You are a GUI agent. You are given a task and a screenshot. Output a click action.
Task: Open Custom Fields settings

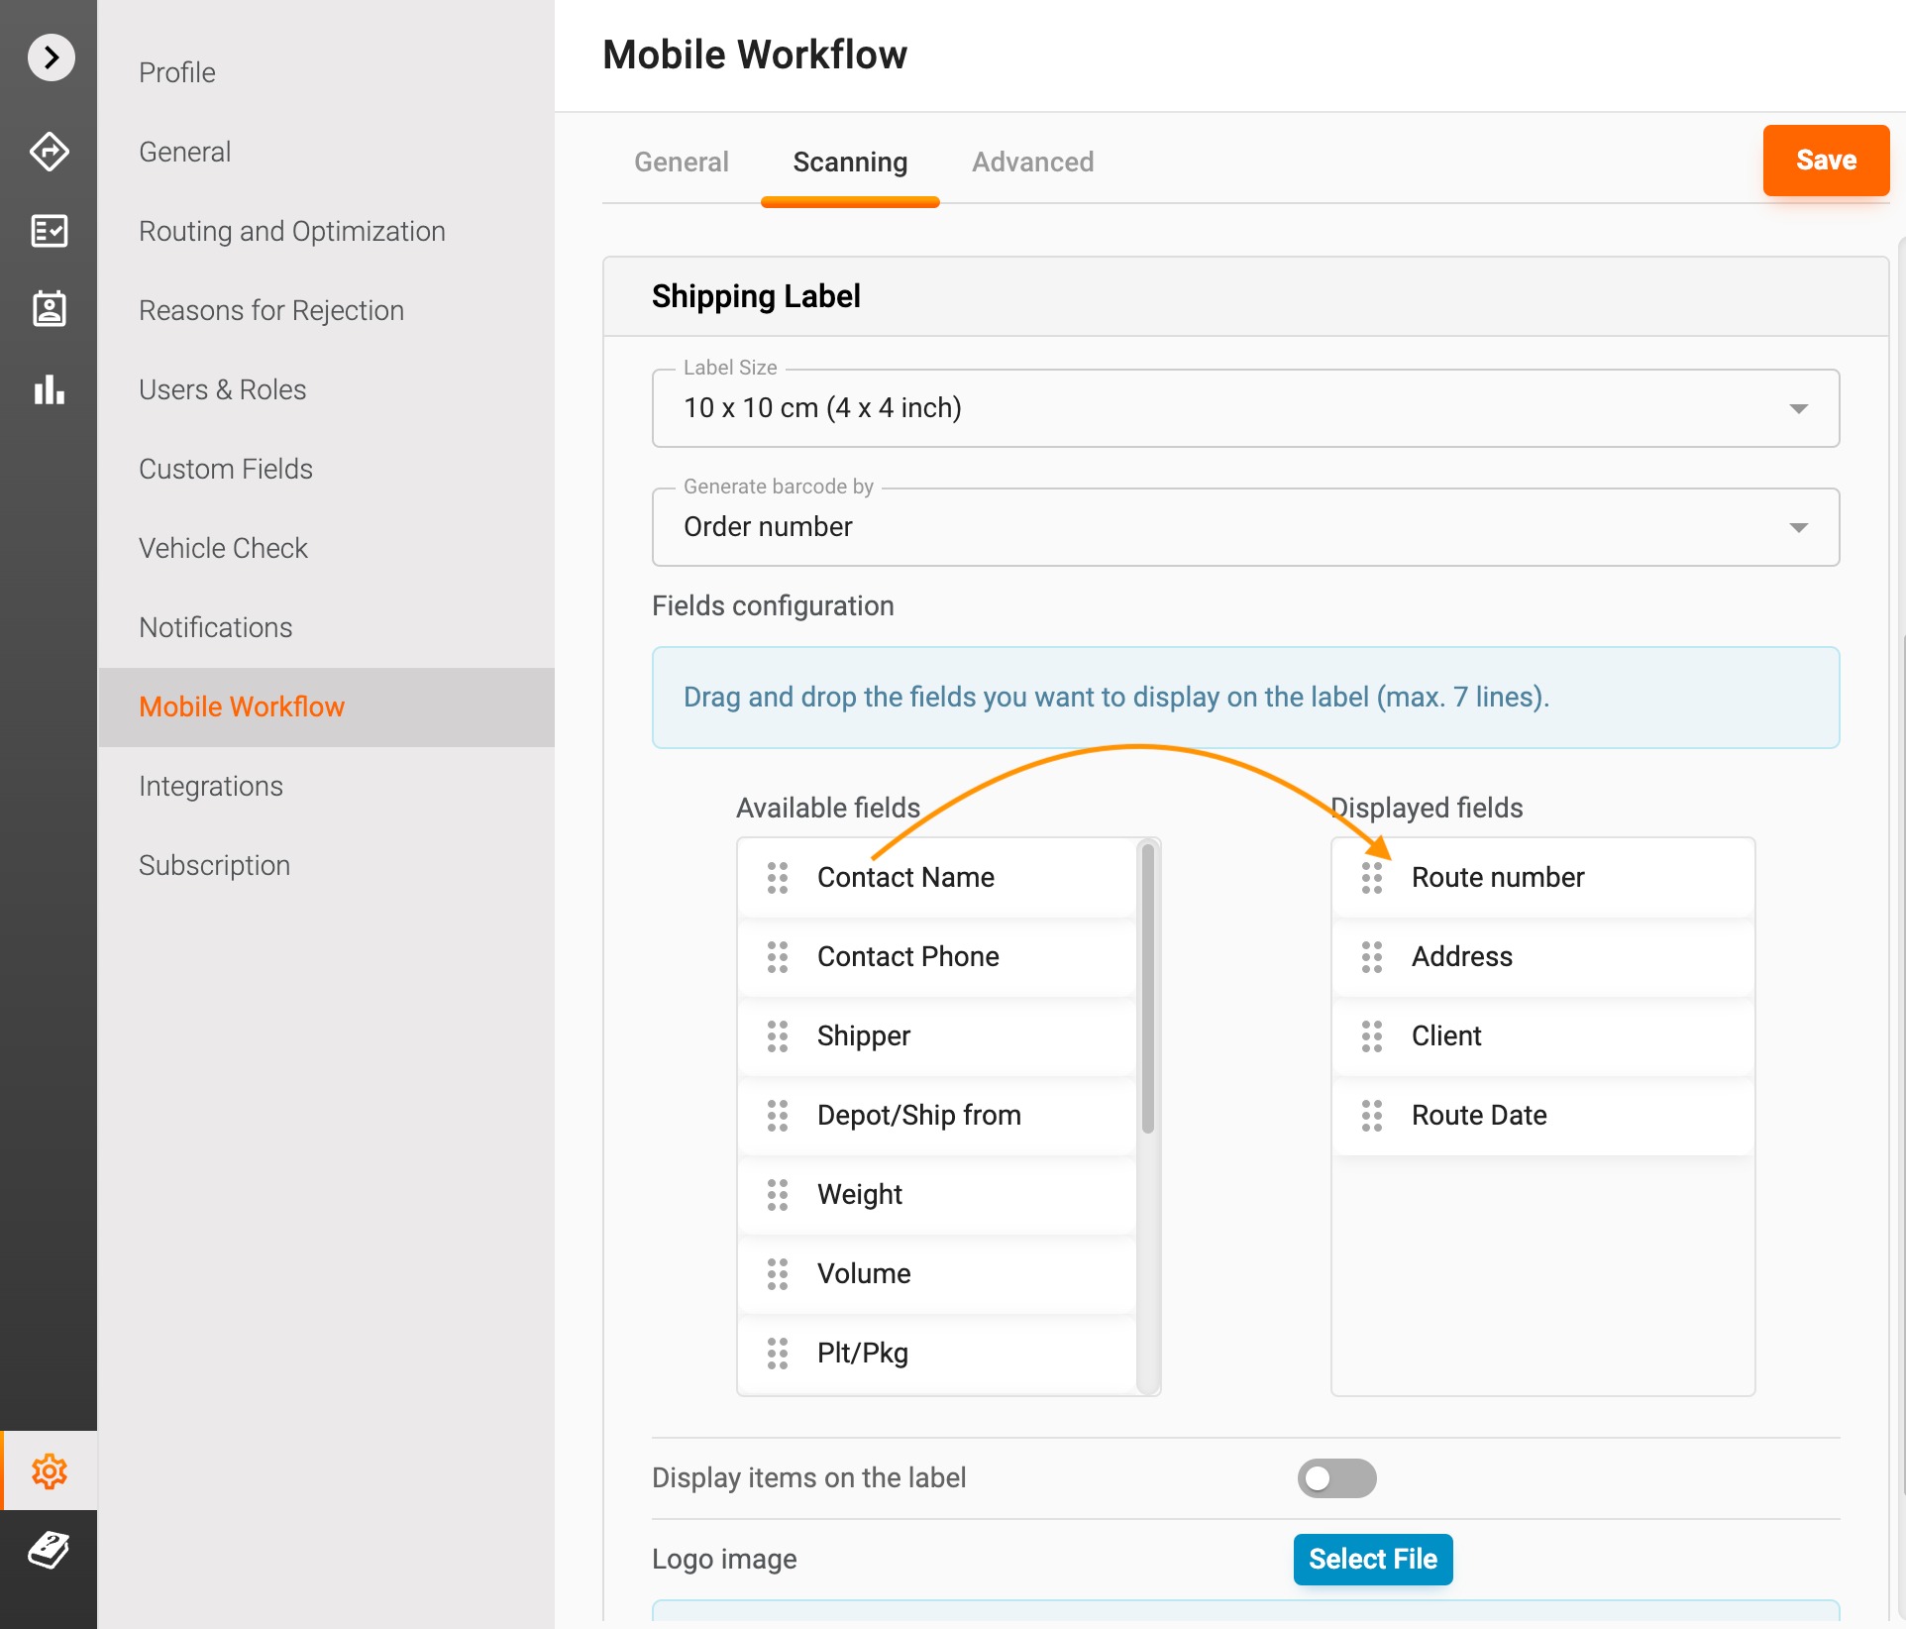point(226,470)
